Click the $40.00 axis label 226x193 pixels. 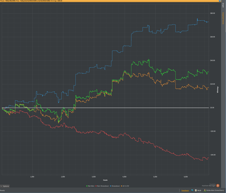point(212,60)
